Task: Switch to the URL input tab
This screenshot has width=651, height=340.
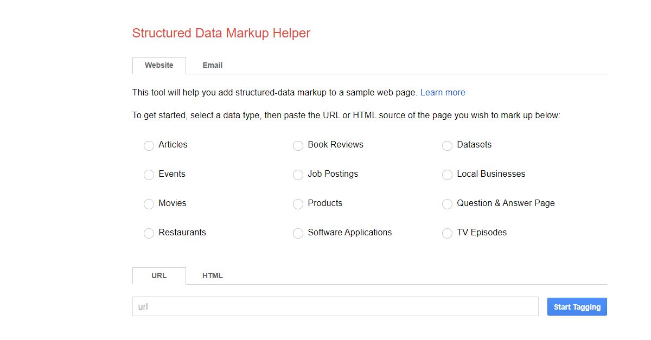Action: coord(159,275)
